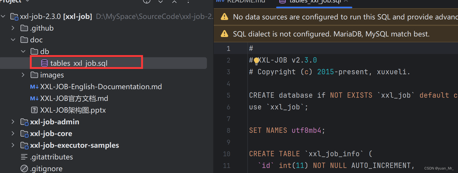Collapse the xxl-job-2.3.0 root project node
This screenshot has width=458, height=173.
point(3,17)
